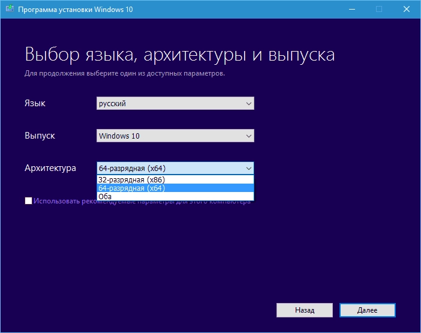The height and width of the screenshot is (333, 421).
Task: Minimize the Windows 10 setup window
Action: pyautogui.click(x=352, y=10)
